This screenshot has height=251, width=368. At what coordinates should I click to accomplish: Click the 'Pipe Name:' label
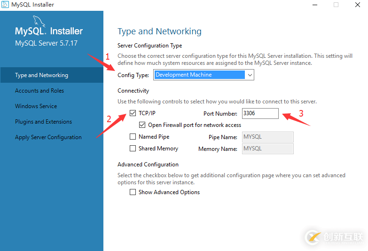tap(223, 137)
